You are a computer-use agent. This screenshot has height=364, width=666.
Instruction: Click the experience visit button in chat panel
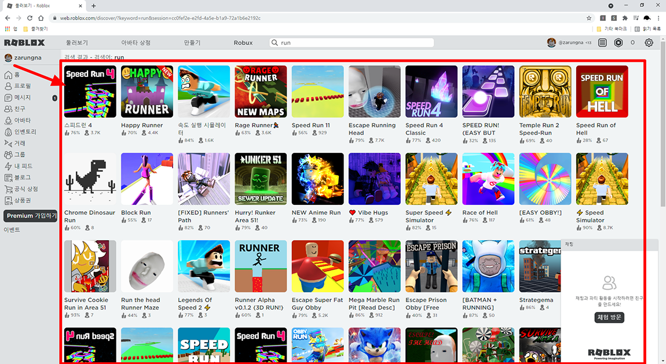609,317
